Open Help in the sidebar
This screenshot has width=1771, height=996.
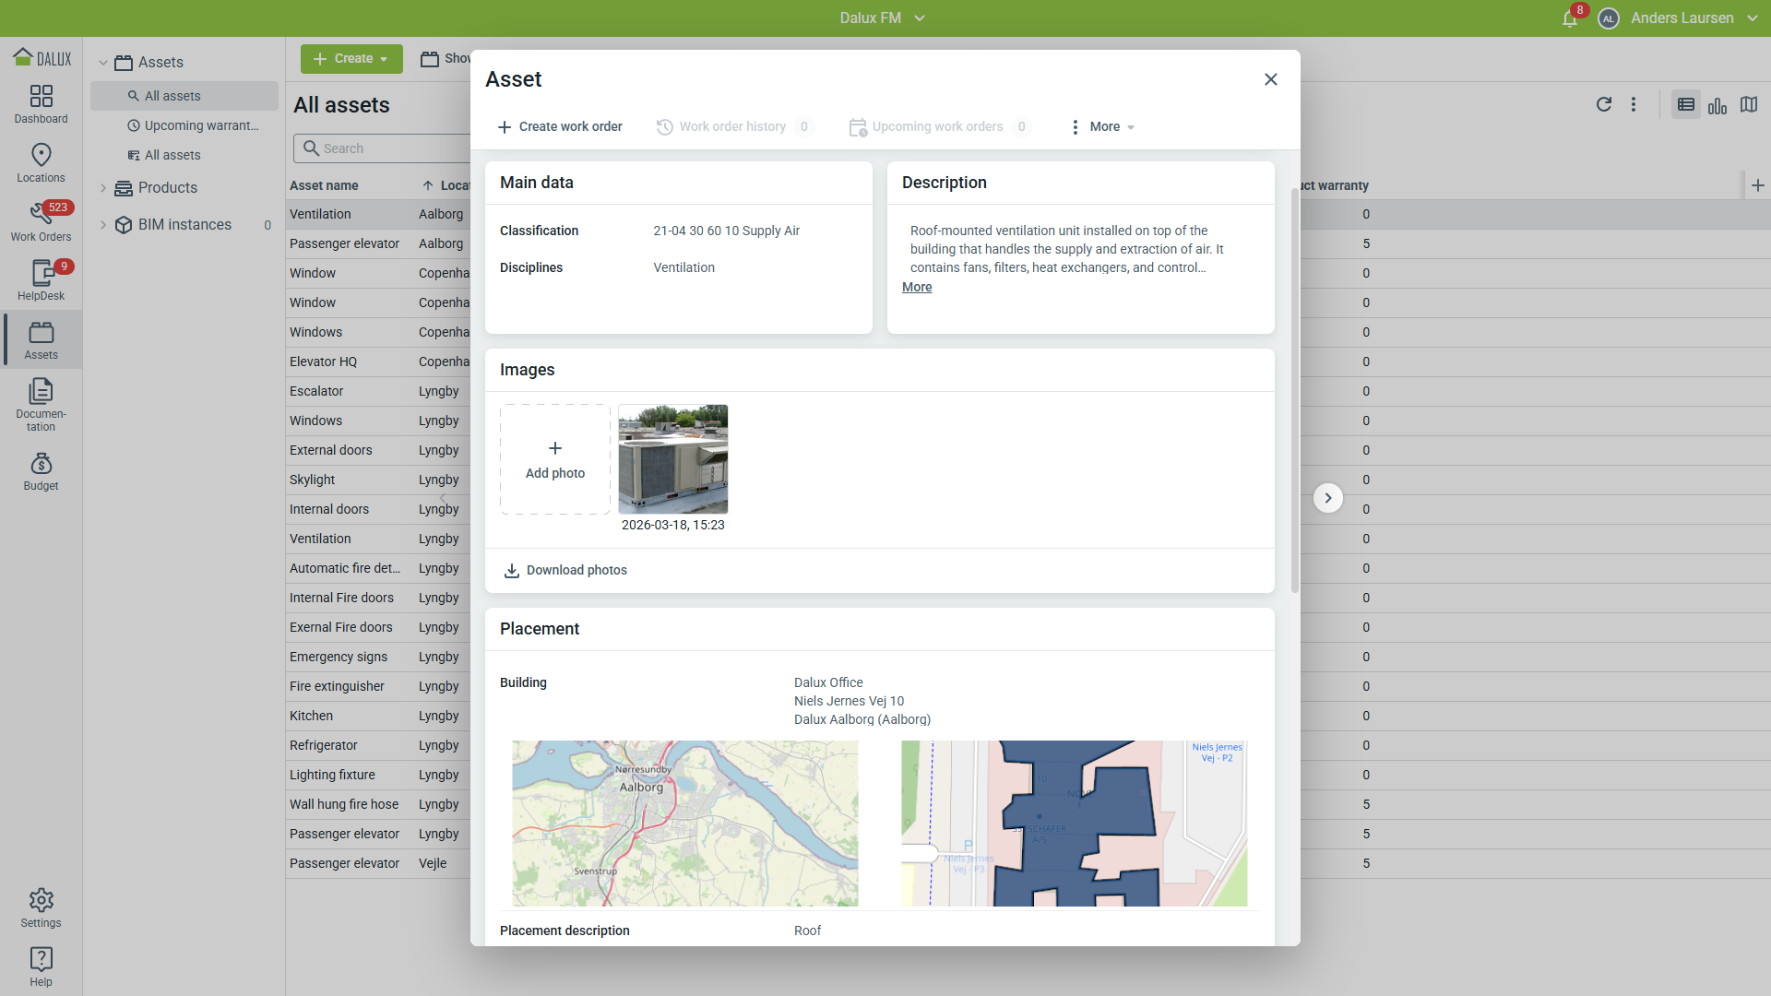coord(42,967)
